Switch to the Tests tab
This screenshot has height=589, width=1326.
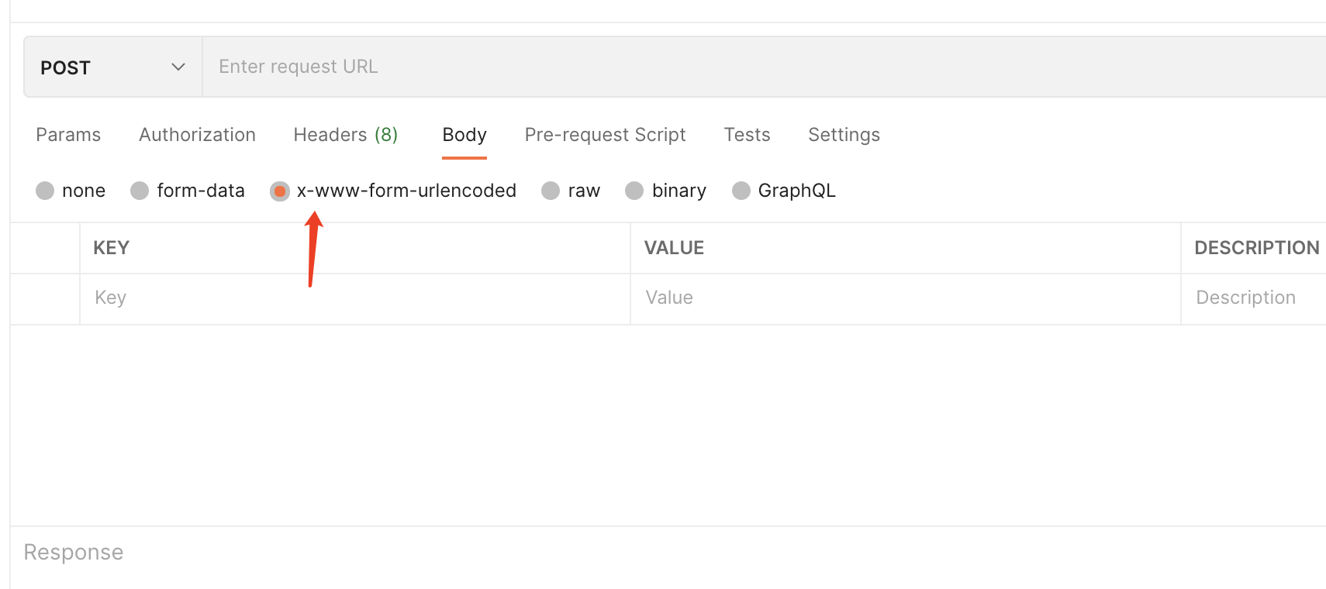tap(747, 135)
